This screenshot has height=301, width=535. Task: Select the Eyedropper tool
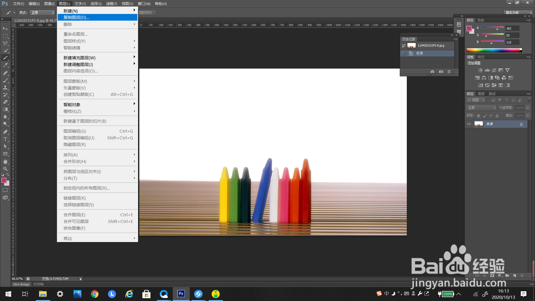5,65
